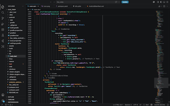Image resolution: width=170 pixels, height=106 pixels.
Task: Toggle Secondary Side Bar visibility
Action: point(167,2)
